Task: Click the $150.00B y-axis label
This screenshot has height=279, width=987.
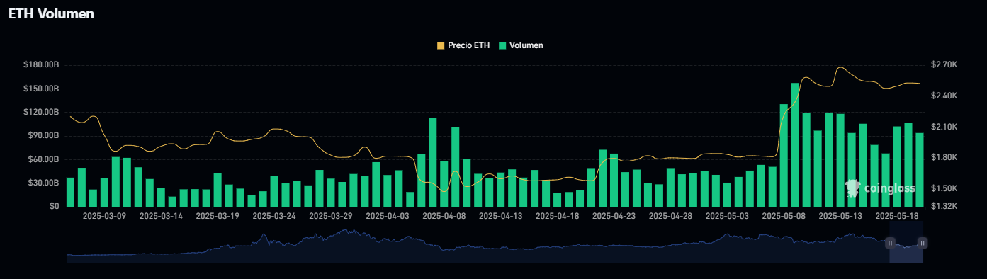Action: click(40, 89)
